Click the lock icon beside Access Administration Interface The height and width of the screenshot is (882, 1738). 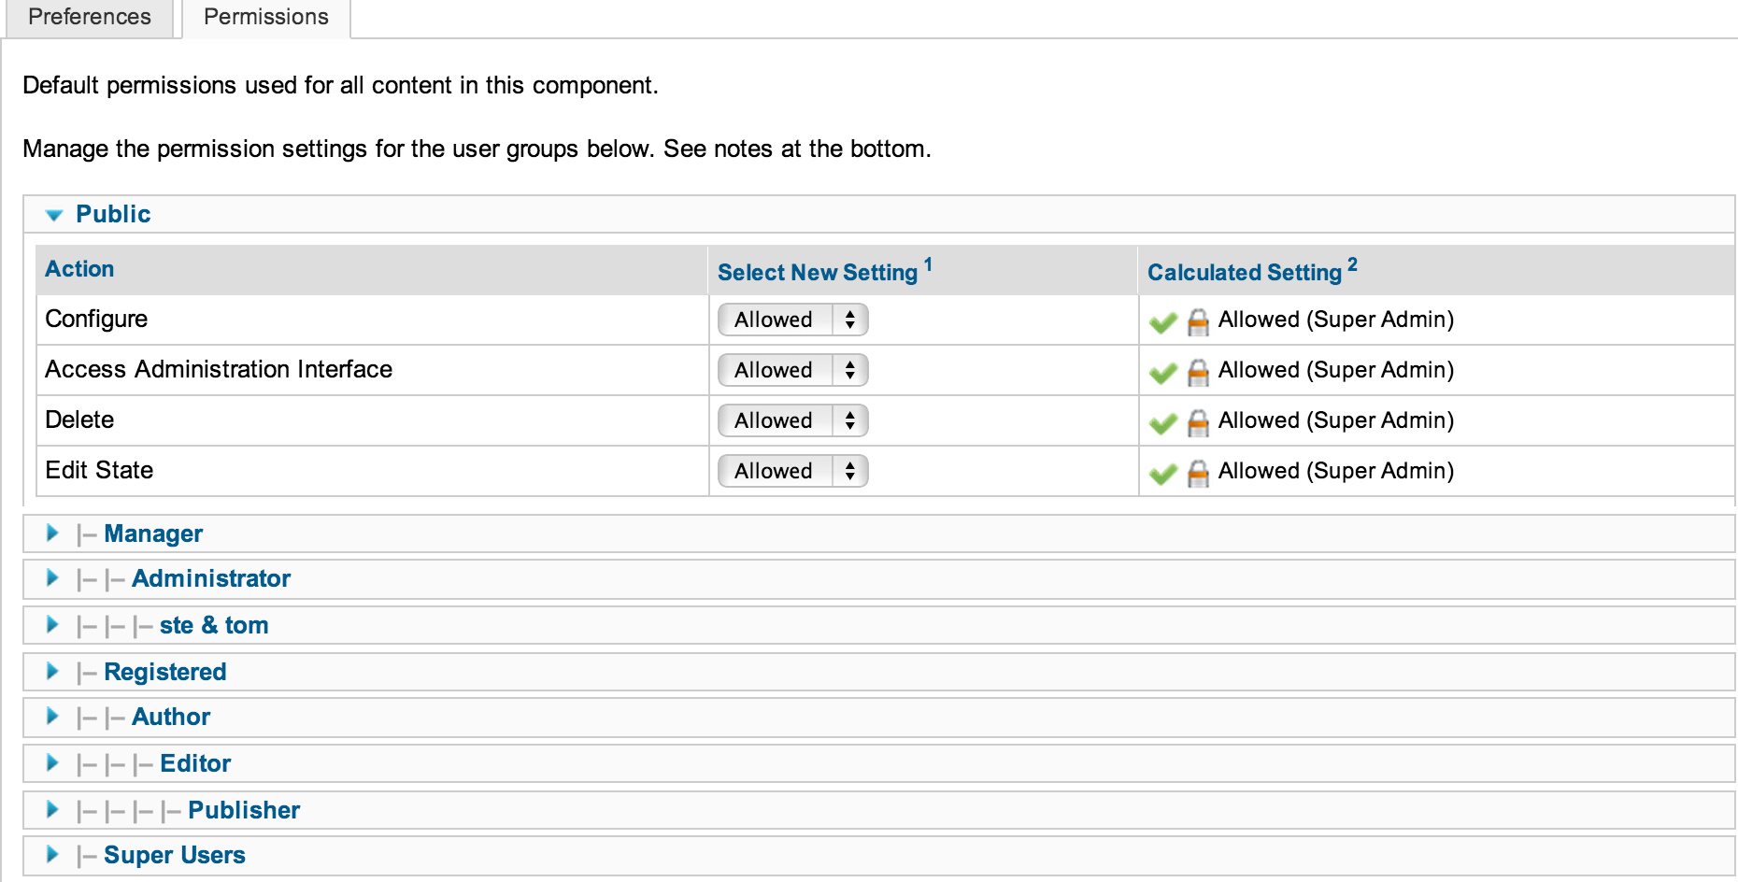(x=1198, y=373)
